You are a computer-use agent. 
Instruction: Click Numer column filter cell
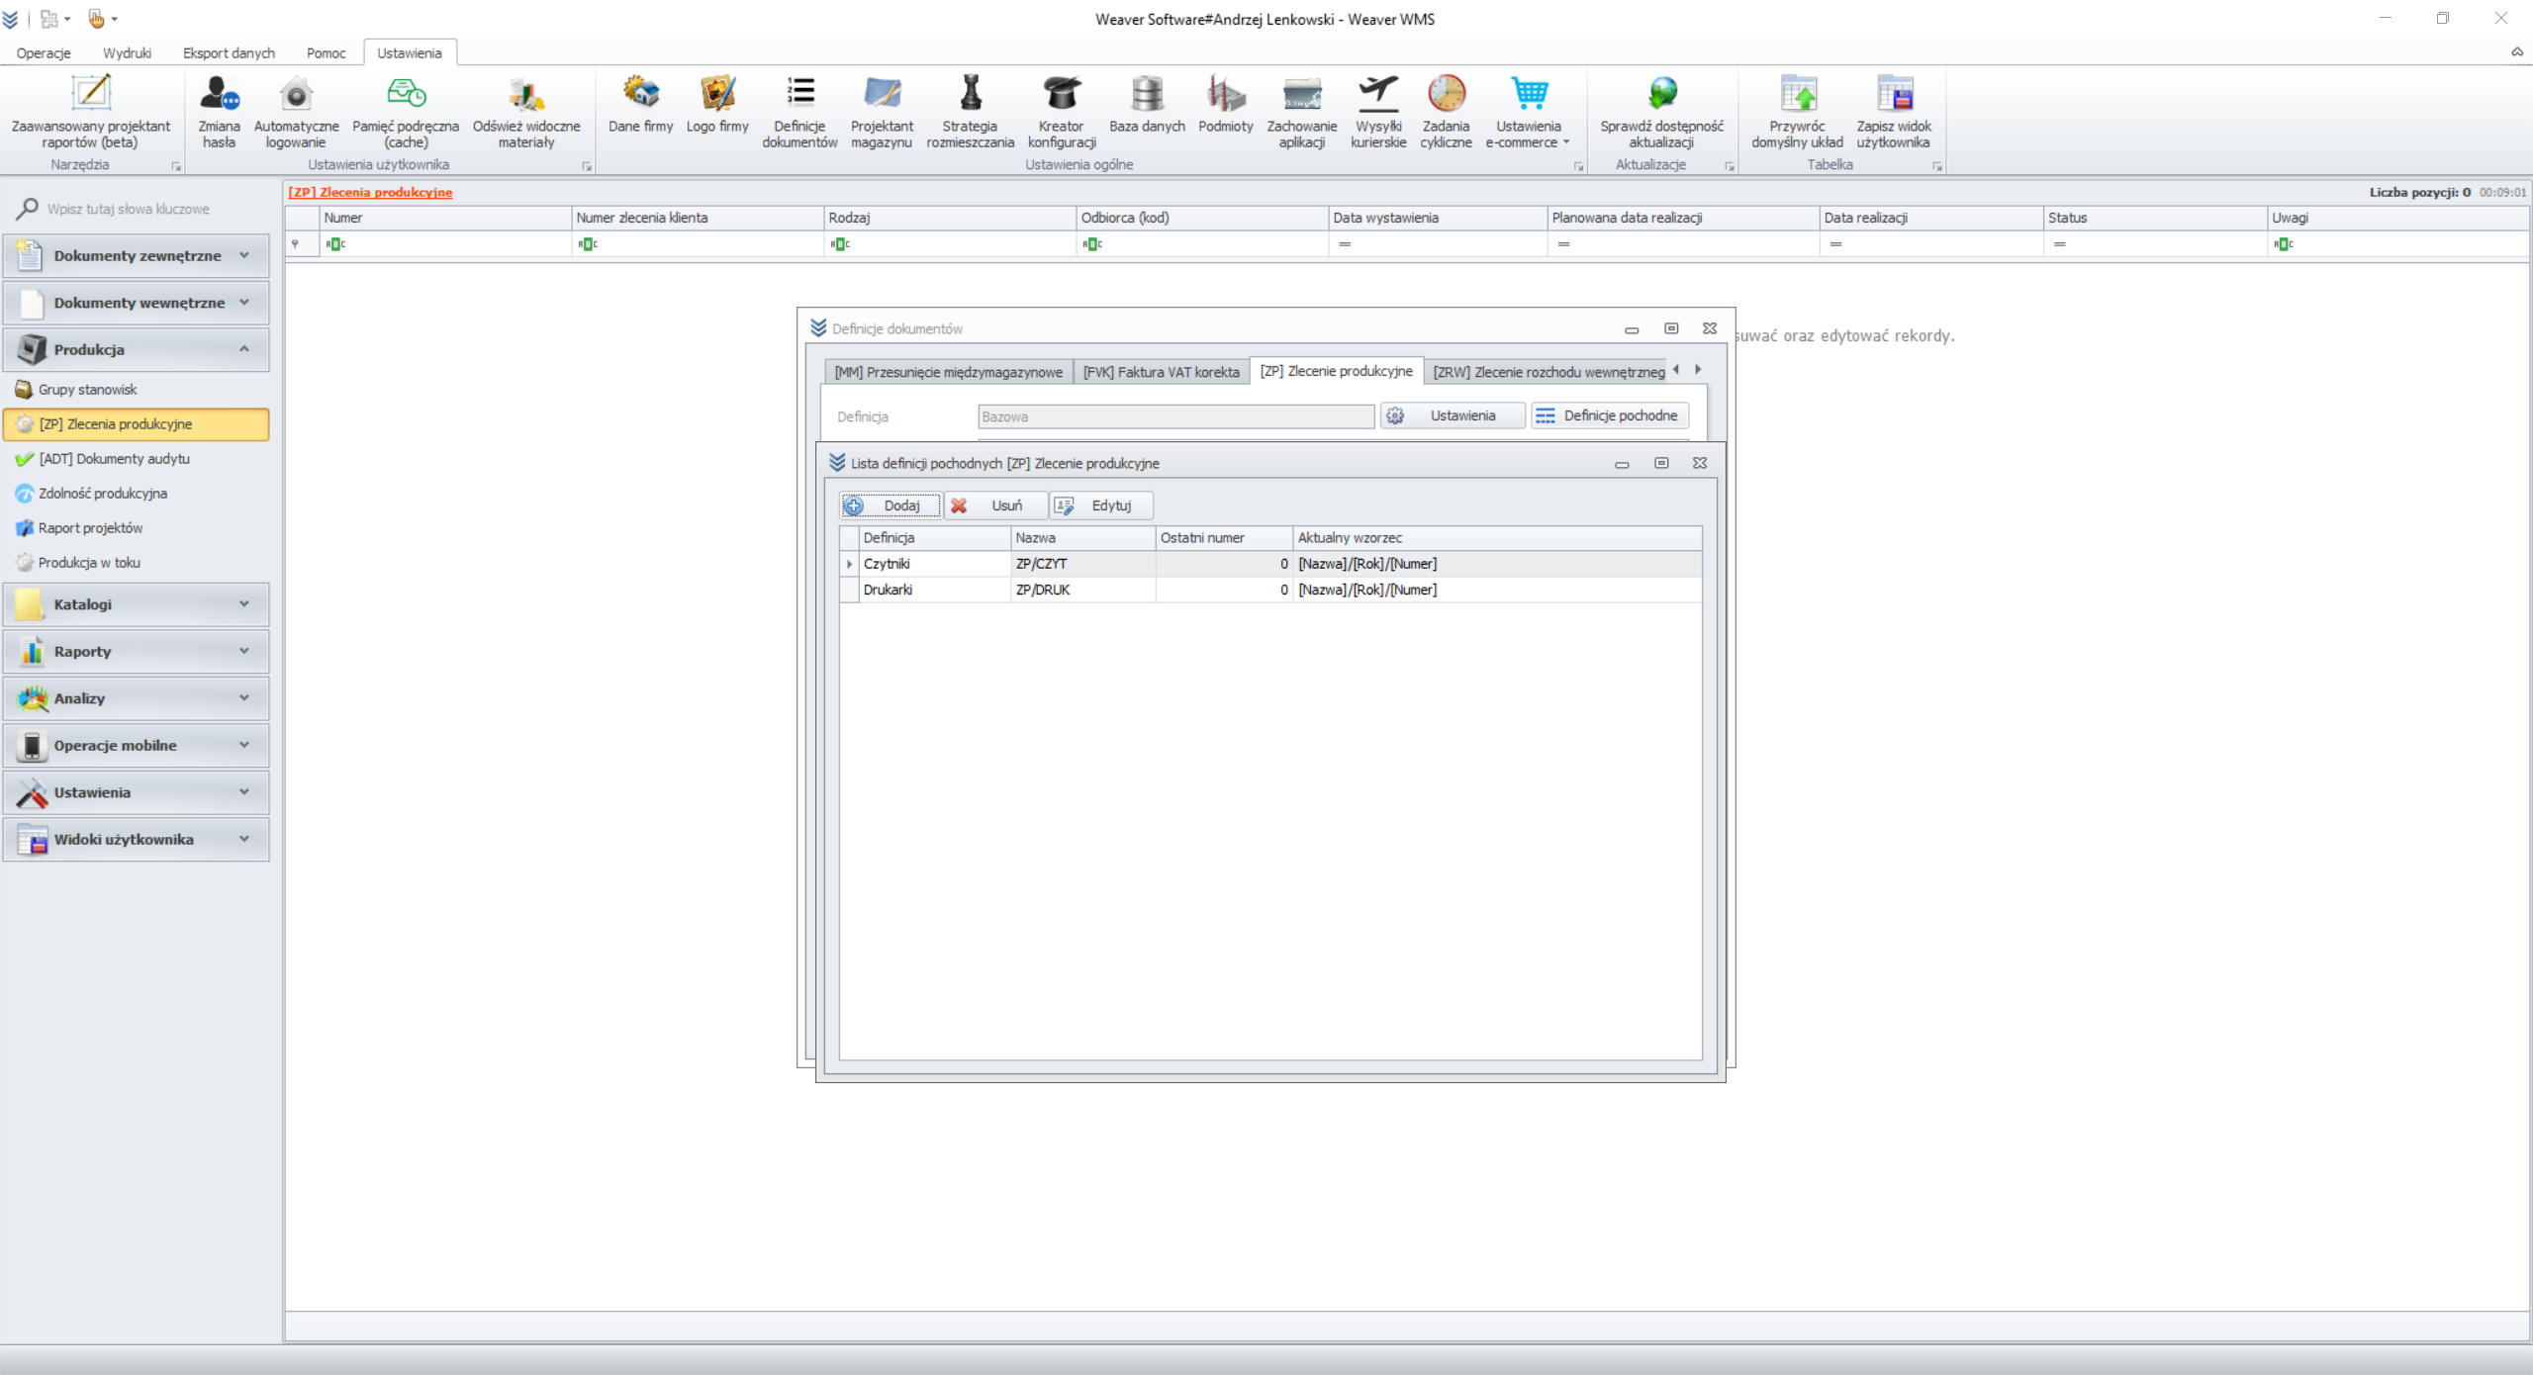[445, 243]
